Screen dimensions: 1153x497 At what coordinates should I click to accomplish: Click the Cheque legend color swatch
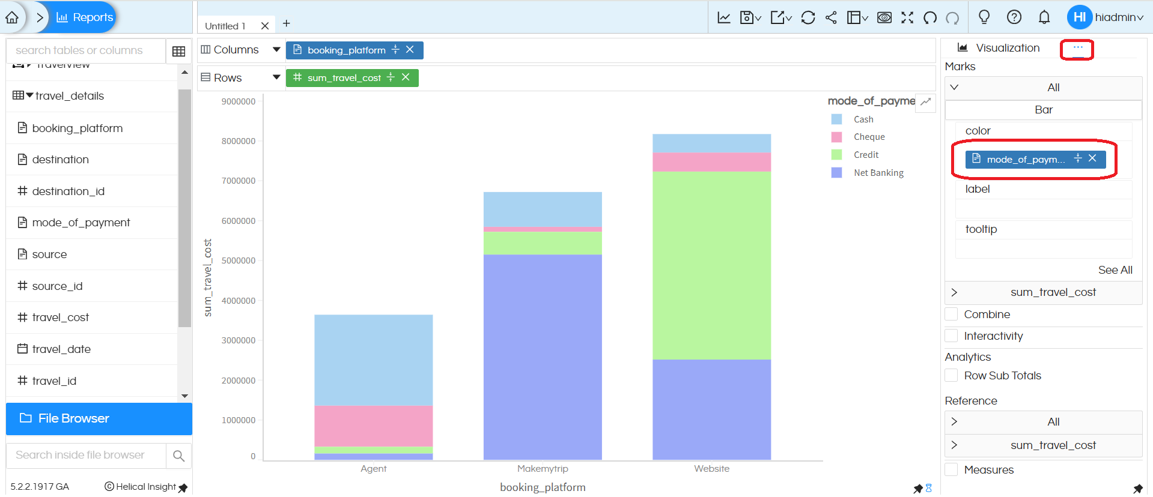pos(836,137)
